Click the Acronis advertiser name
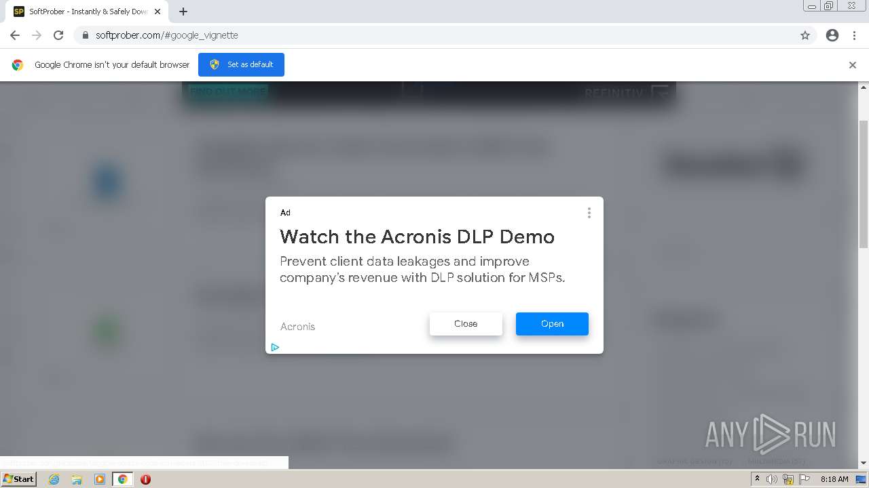This screenshot has height=488, width=869. (297, 327)
